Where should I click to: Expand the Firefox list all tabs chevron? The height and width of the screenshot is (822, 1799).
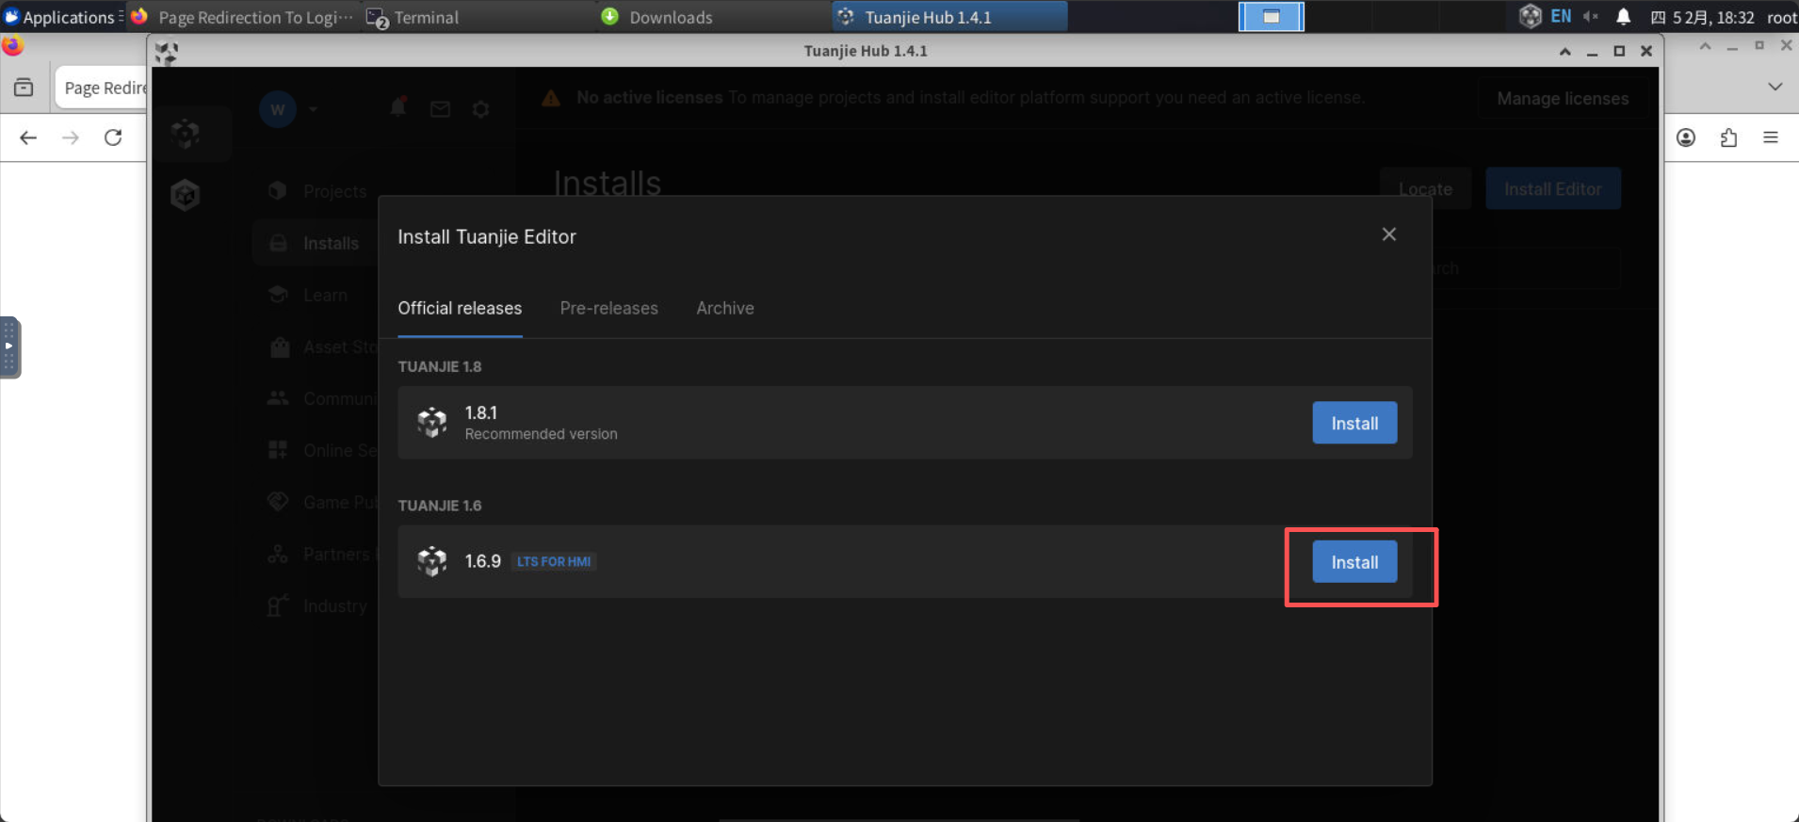(x=1775, y=87)
